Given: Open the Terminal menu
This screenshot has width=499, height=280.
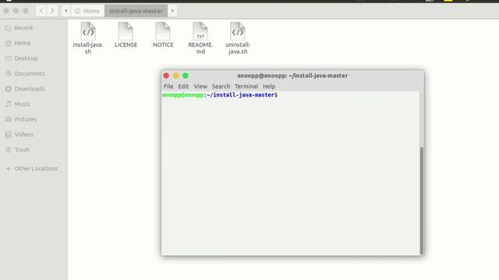Looking at the screenshot, I should [246, 86].
